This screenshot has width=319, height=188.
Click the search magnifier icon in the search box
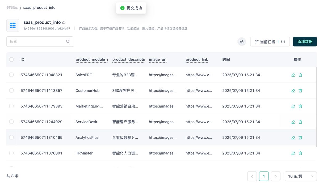pyautogui.click(x=68, y=41)
